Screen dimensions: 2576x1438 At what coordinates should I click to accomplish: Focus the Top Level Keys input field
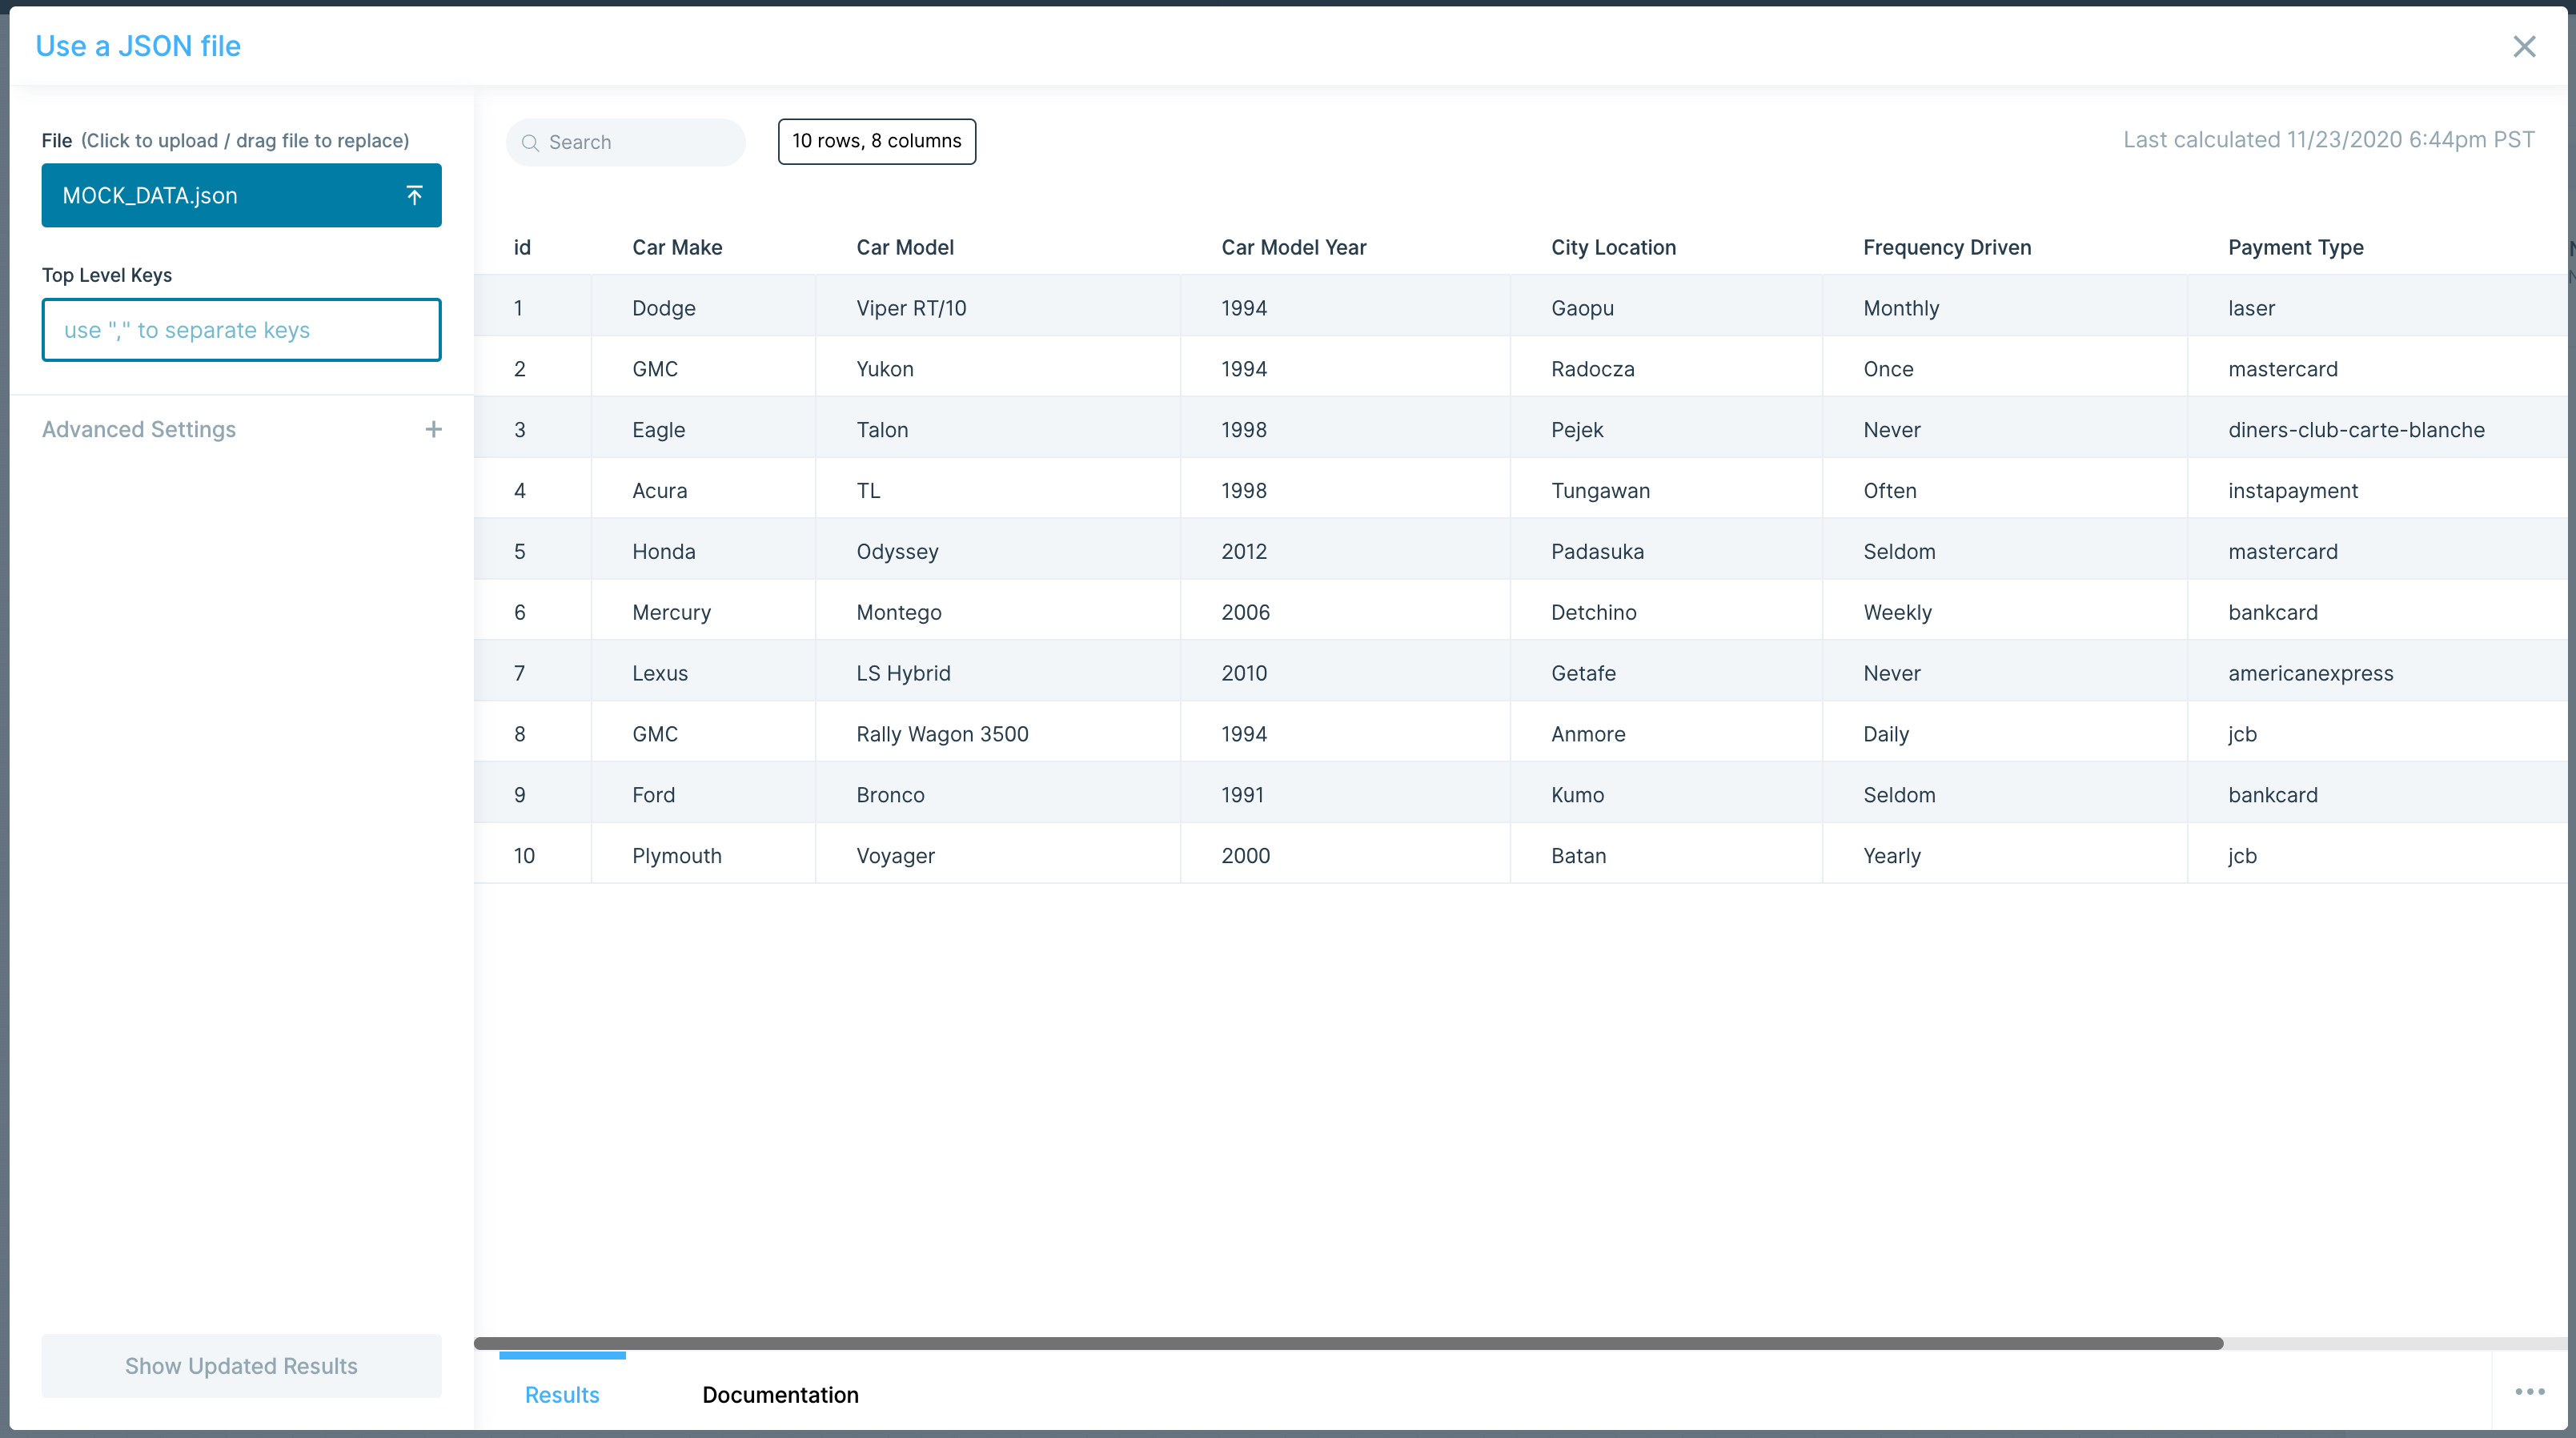pos(241,330)
